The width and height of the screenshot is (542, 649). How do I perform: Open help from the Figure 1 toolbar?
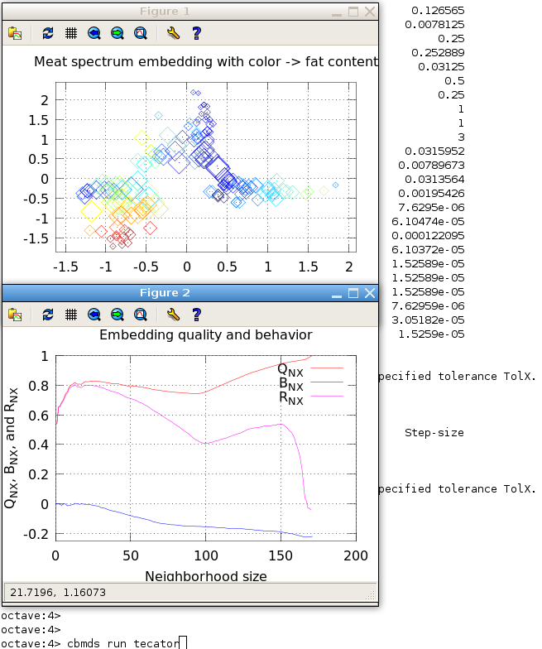tap(196, 33)
